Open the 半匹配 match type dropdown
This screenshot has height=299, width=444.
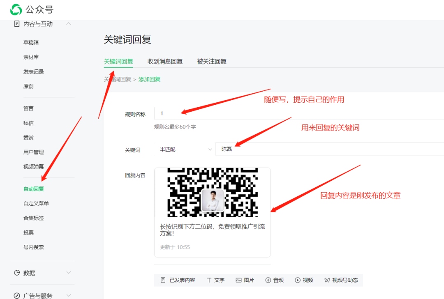186,149
